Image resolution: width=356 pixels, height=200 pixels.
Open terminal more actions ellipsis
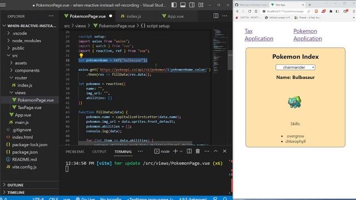click(x=207, y=151)
